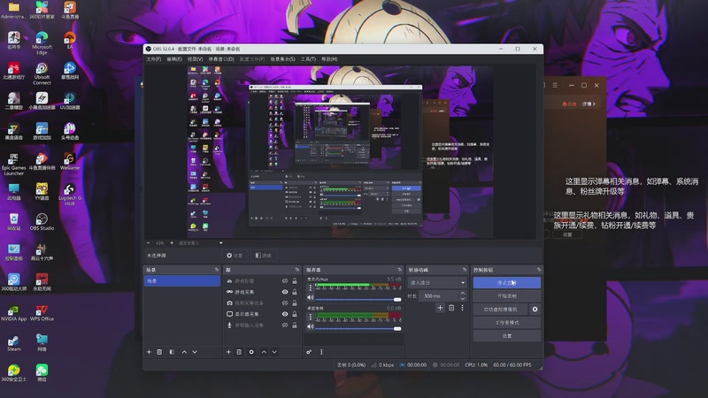Add a new scene with the plus icon

(149, 352)
